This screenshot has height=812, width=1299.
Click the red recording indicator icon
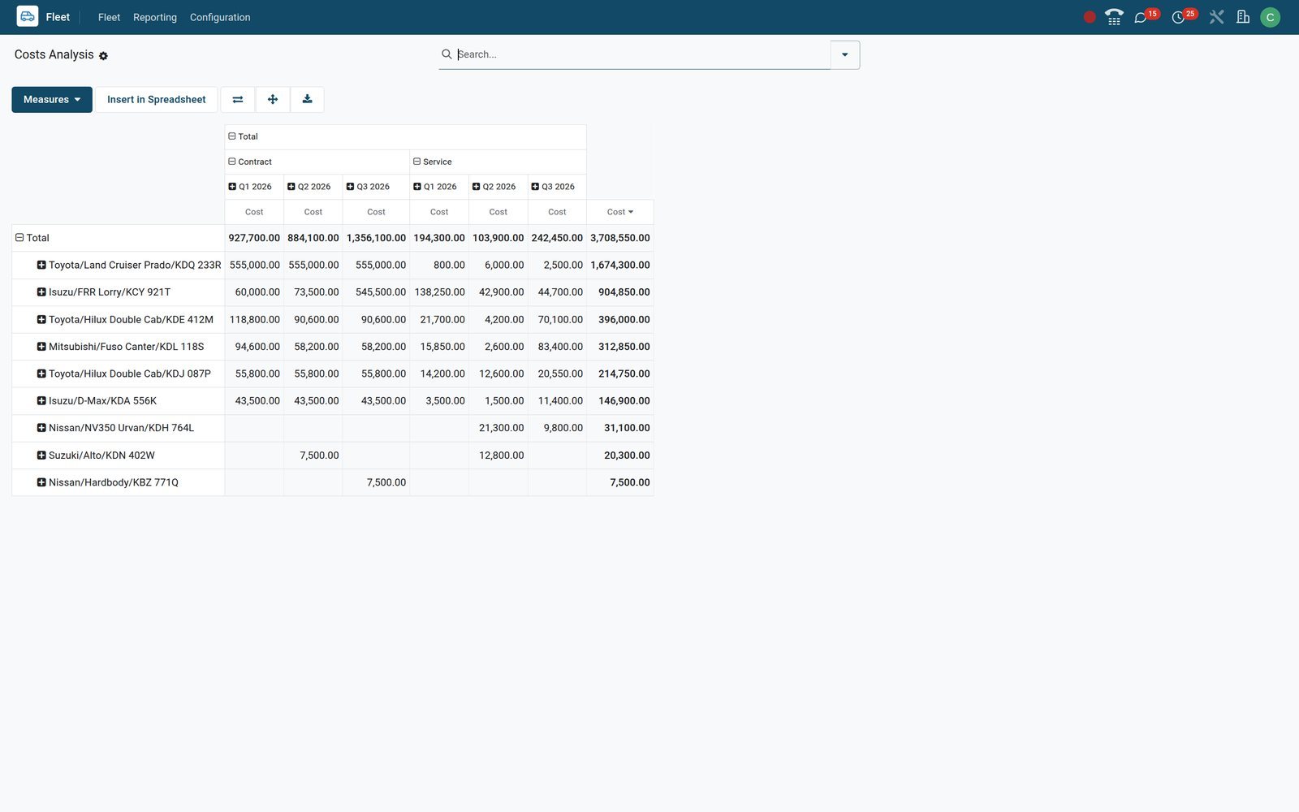click(1090, 17)
